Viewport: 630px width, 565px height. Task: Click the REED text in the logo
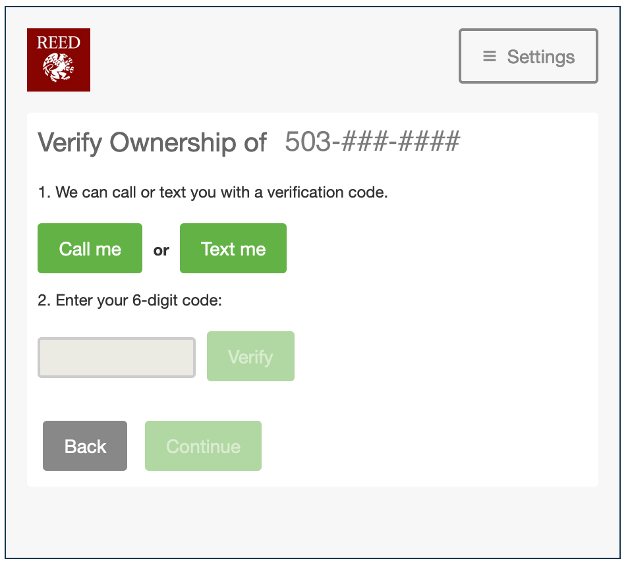[x=59, y=43]
